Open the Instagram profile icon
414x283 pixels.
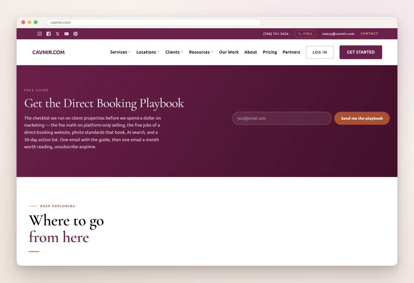click(x=40, y=34)
